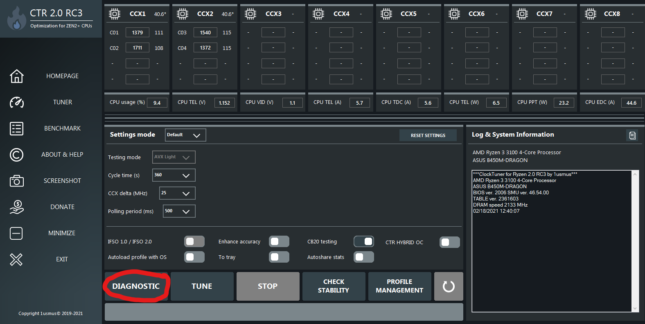This screenshot has height=324, width=645.
Task: Click the Exit cross icon
Action: coord(16,259)
